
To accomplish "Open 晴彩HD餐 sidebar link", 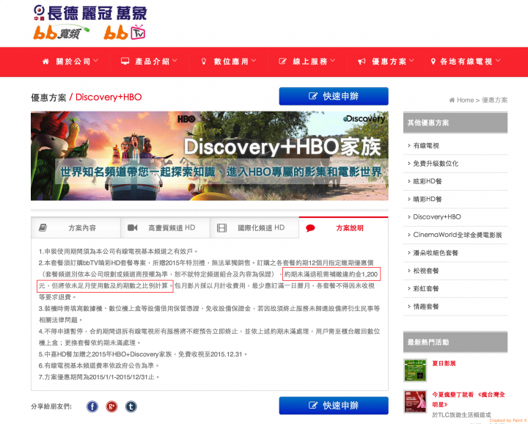I will [x=428, y=199].
